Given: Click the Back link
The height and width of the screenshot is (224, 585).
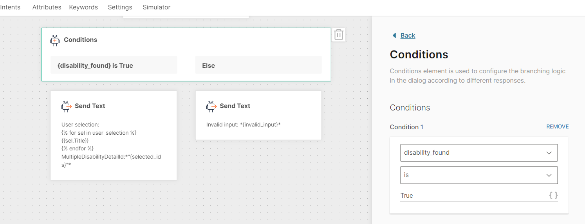Looking at the screenshot, I should pos(408,36).
